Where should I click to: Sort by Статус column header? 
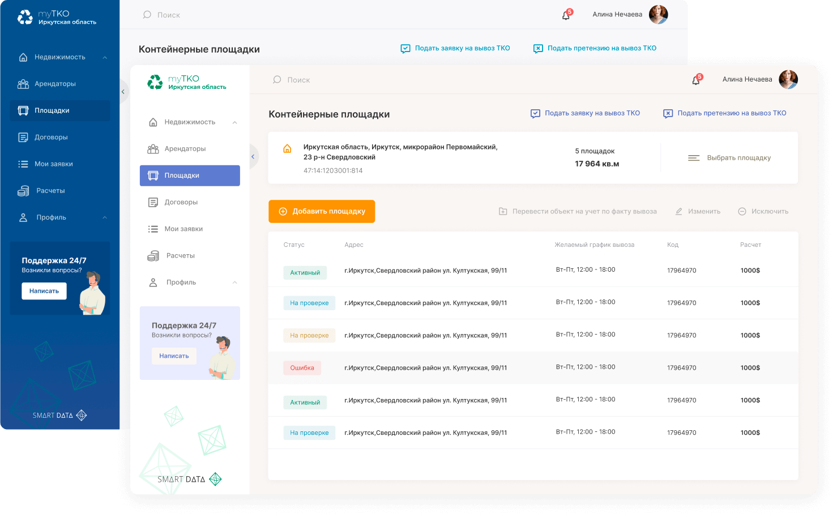[x=294, y=245]
